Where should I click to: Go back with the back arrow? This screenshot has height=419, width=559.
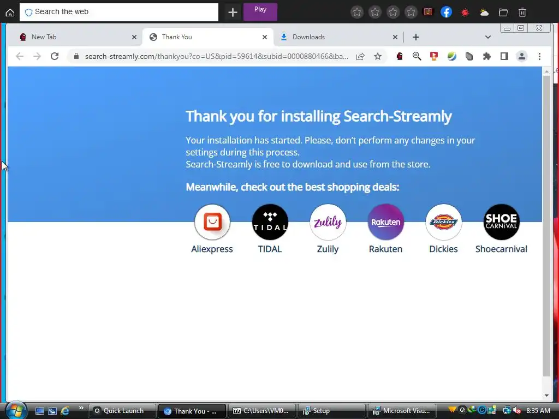point(20,56)
